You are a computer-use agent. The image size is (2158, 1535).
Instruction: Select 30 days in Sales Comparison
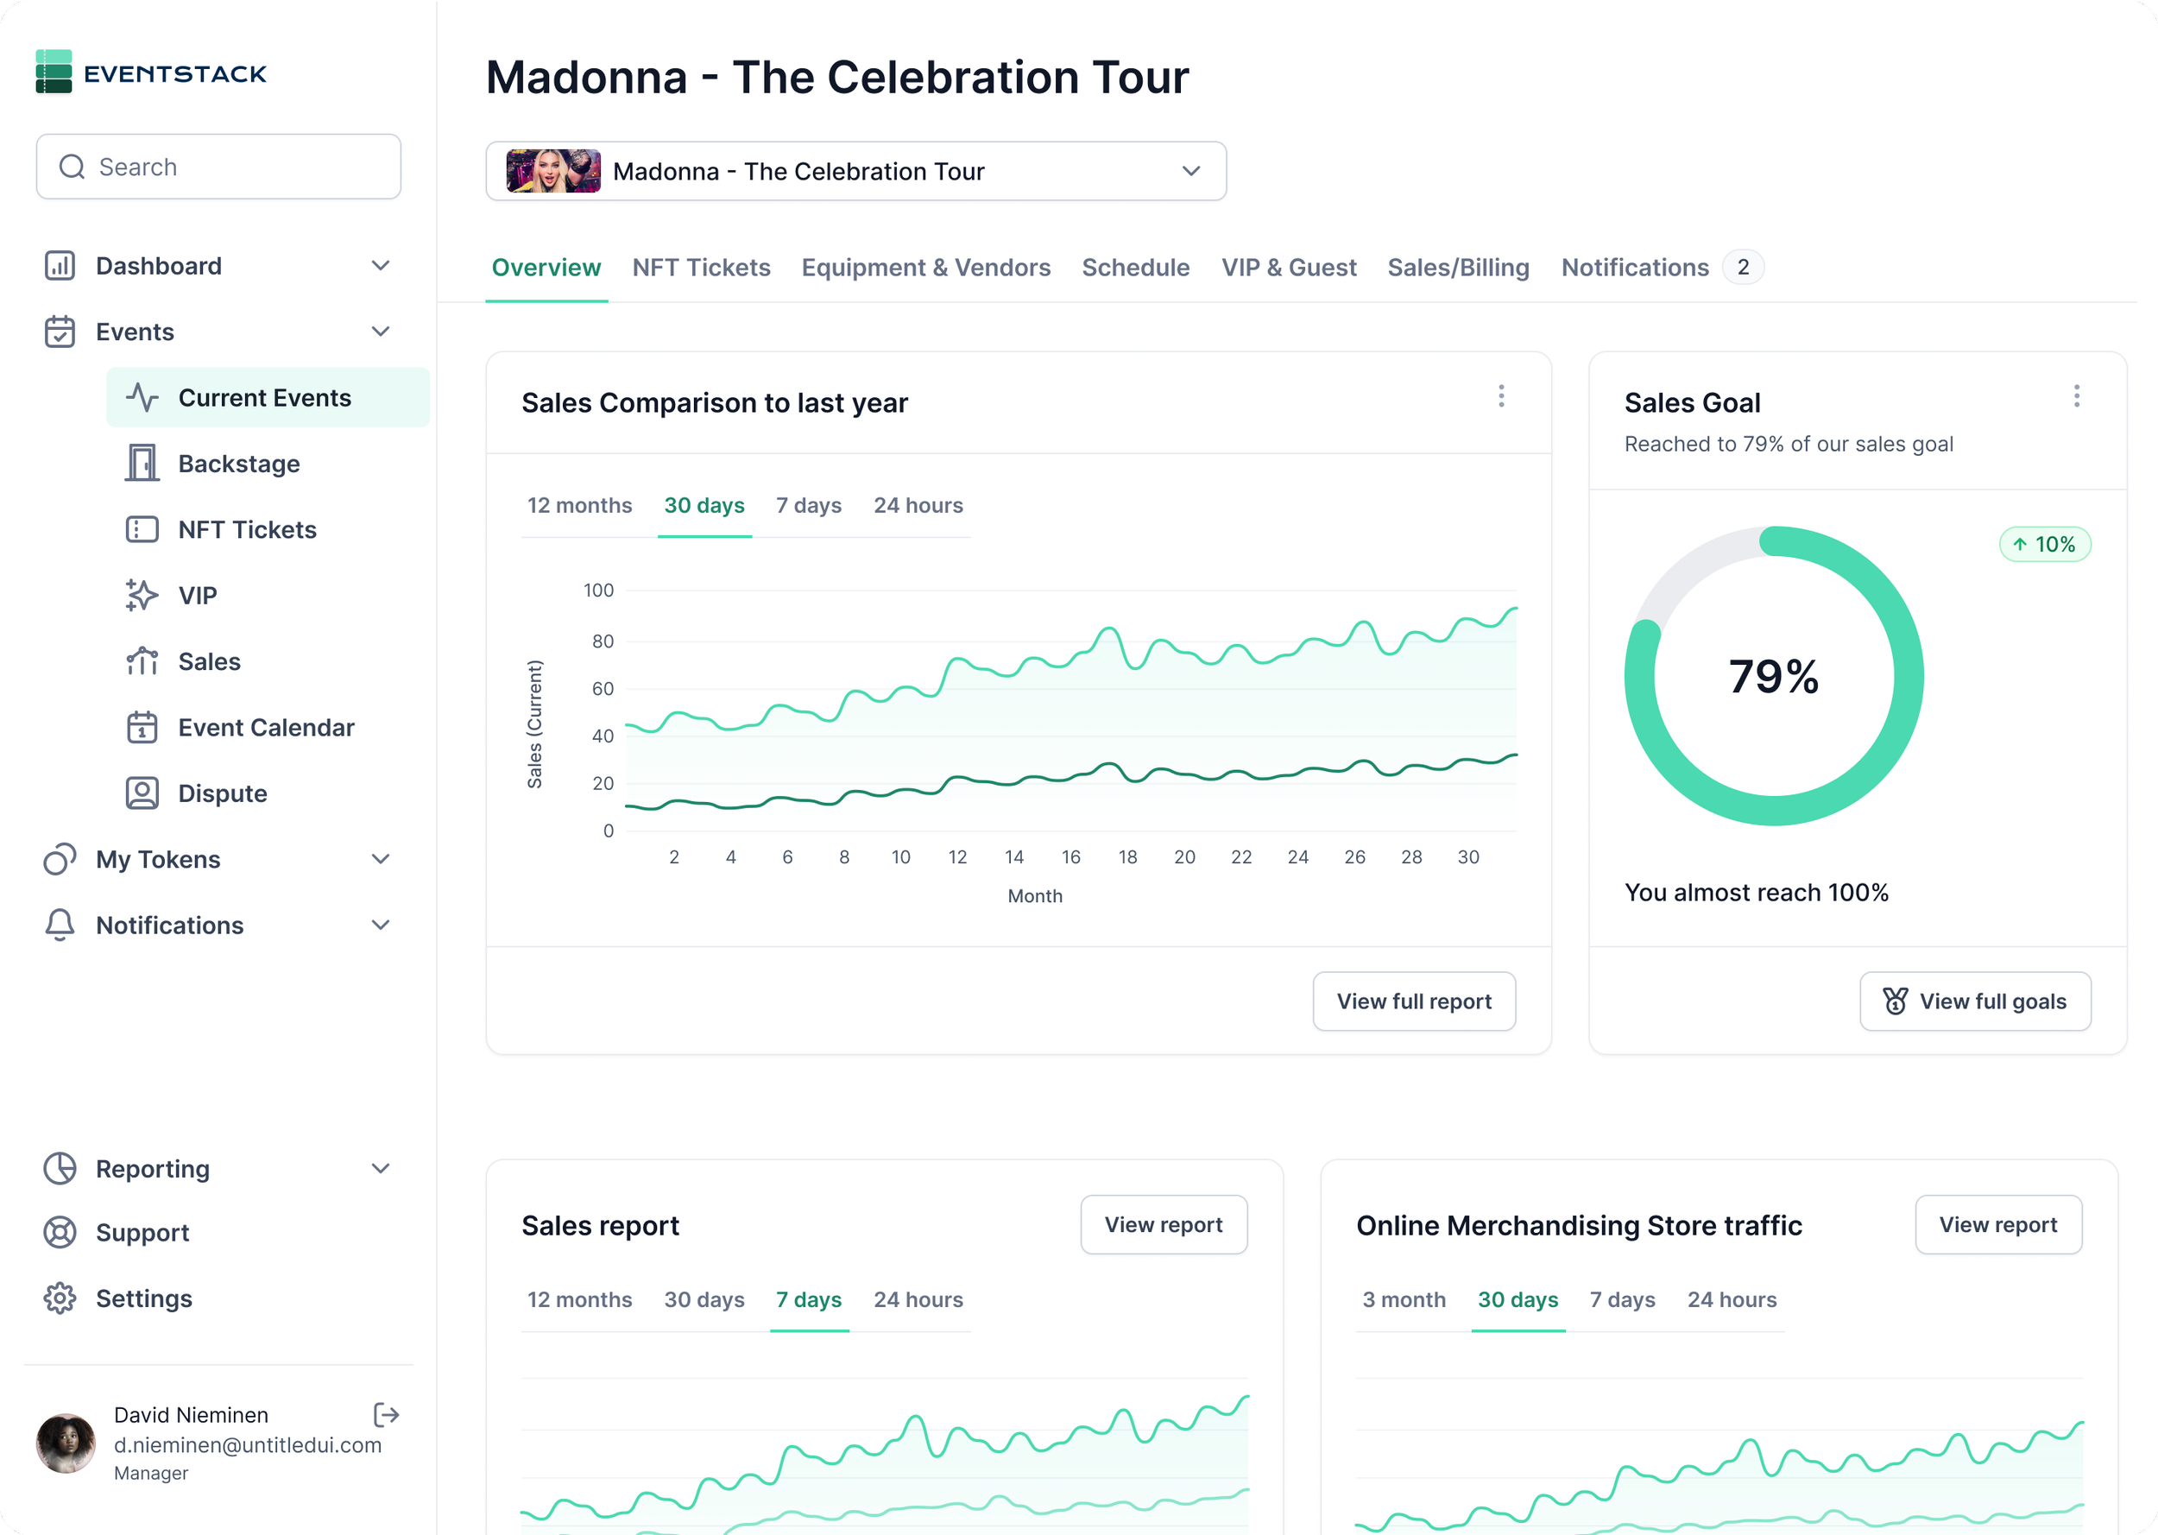(x=705, y=506)
